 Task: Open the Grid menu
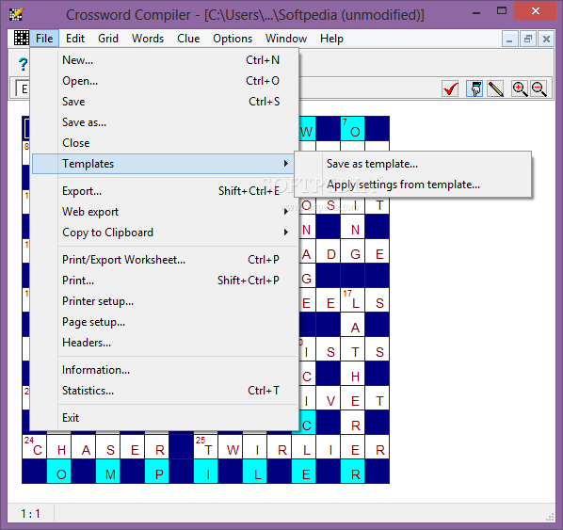108,39
